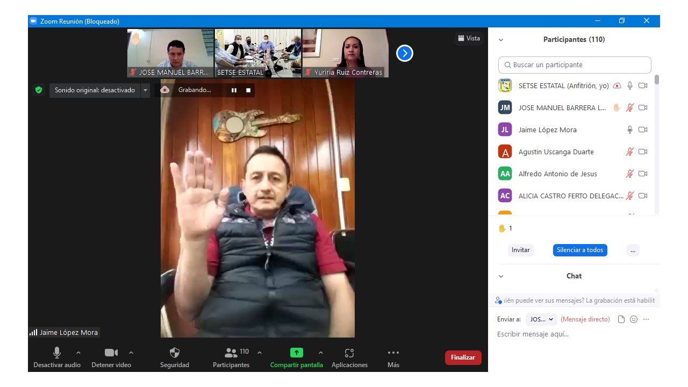Expand participants options arrow in toolbar
The width and height of the screenshot is (688, 387).
(x=260, y=353)
